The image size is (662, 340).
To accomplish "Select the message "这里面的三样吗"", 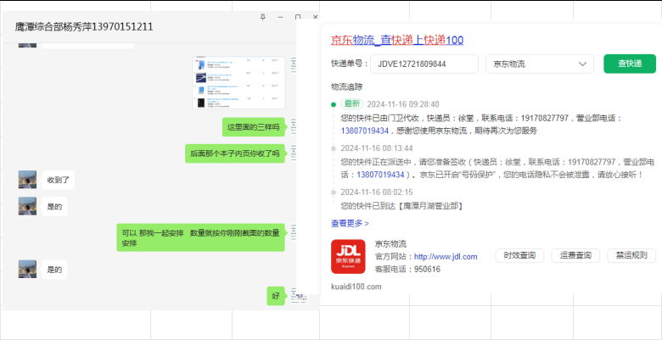I will 254,127.
